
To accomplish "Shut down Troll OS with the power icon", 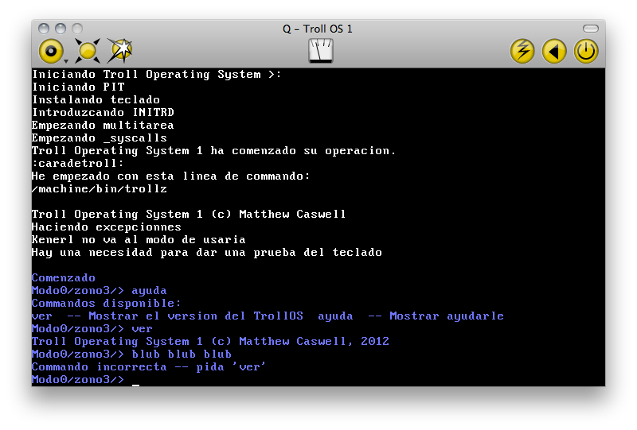I will pyautogui.click(x=586, y=51).
